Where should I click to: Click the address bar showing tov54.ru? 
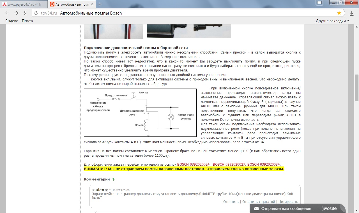tap(185, 13)
